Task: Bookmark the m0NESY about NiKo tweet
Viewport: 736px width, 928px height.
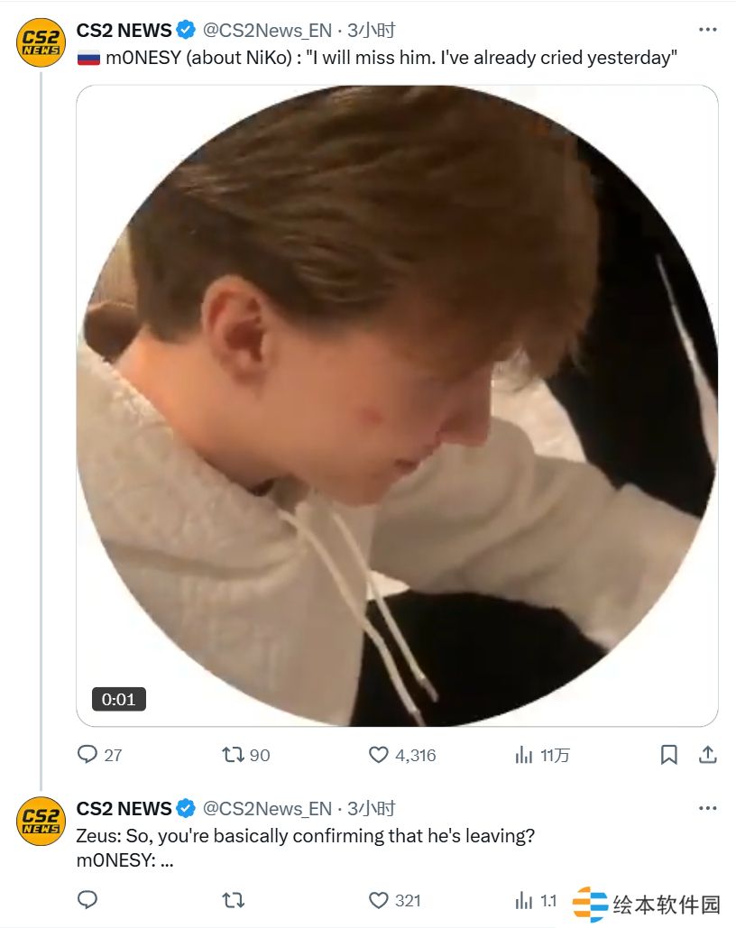Action: point(668,754)
